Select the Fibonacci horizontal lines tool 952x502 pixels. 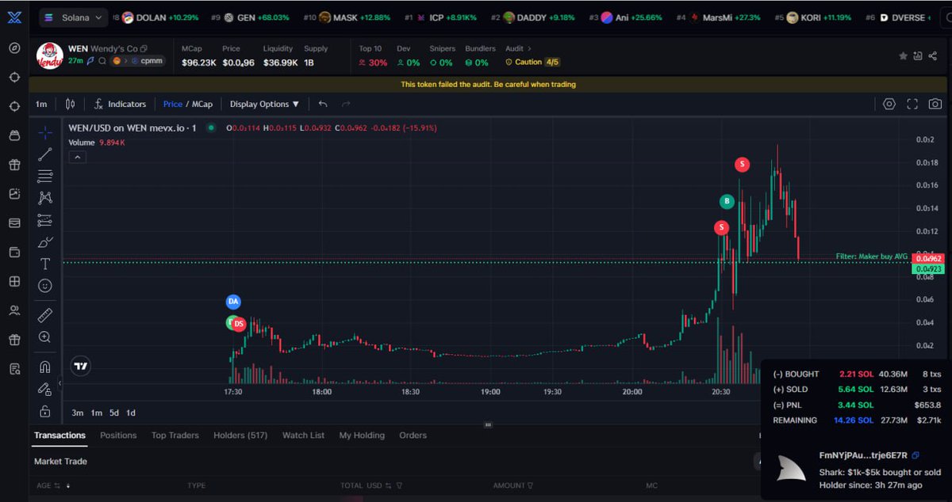[45, 176]
